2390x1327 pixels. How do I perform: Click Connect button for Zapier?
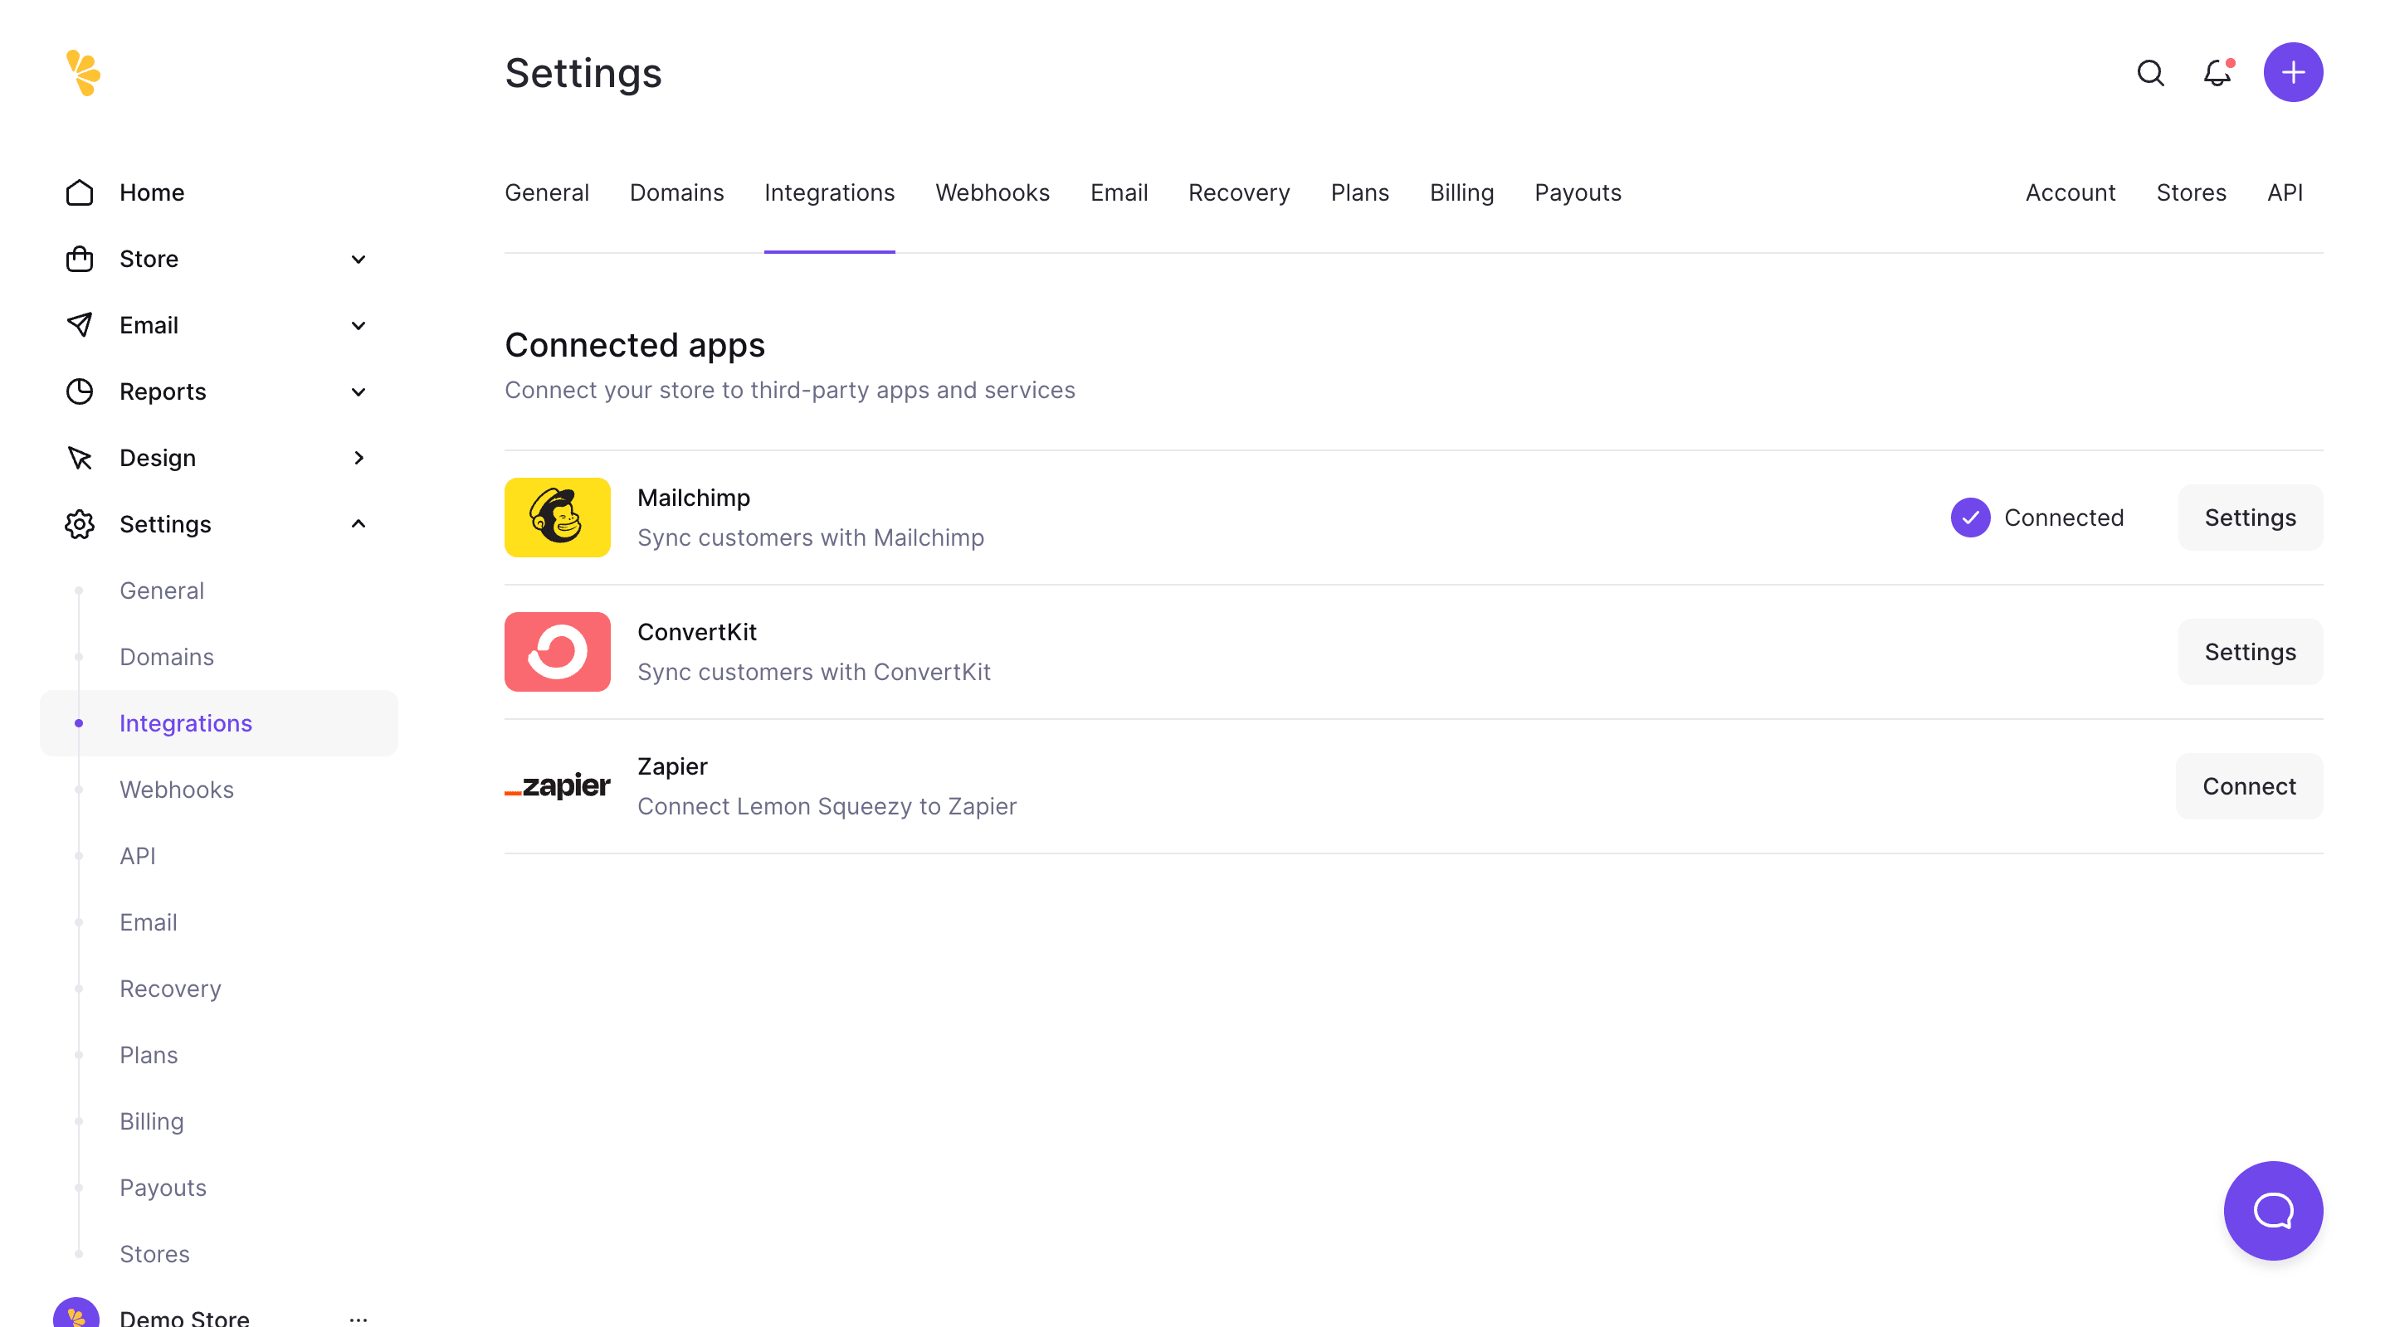(x=2250, y=786)
